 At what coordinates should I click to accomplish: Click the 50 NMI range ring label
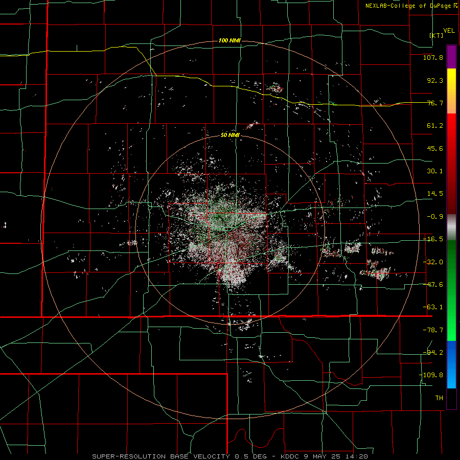point(231,135)
